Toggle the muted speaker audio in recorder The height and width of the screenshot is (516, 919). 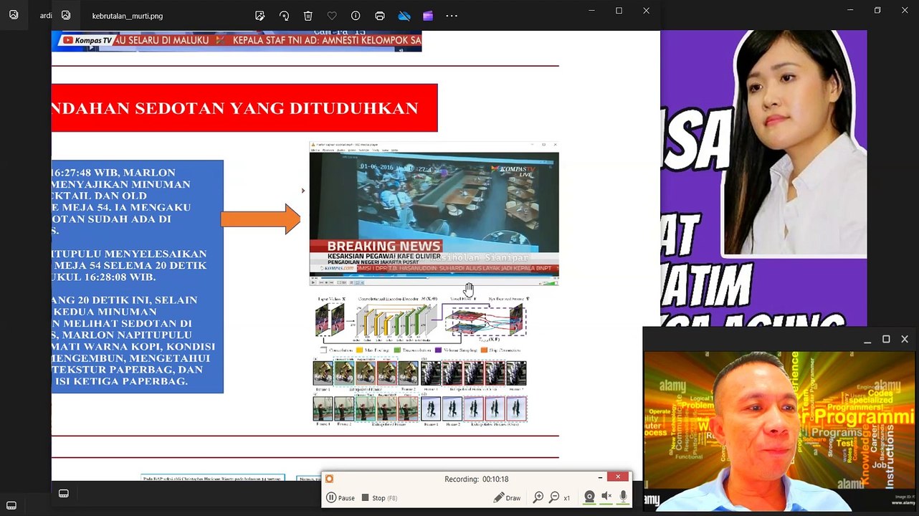click(606, 497)
